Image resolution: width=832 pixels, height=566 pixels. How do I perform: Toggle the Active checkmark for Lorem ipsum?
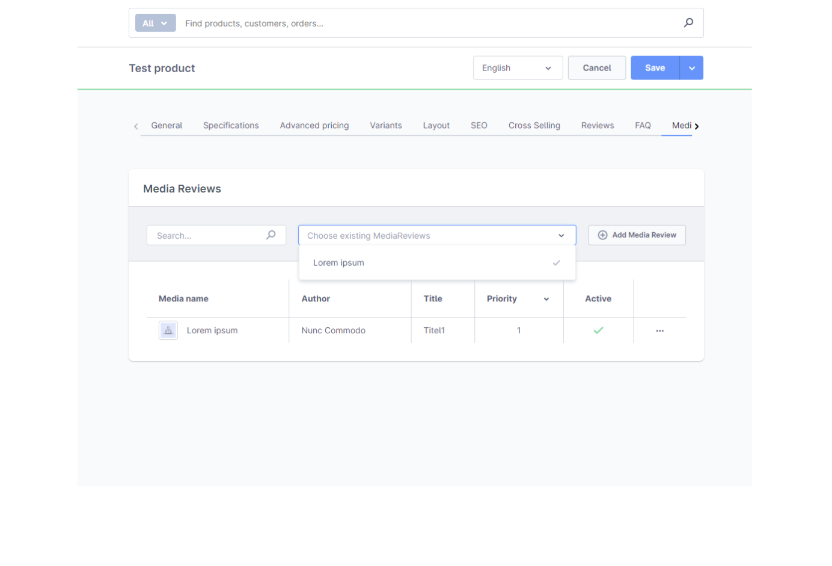pos(598,330)
